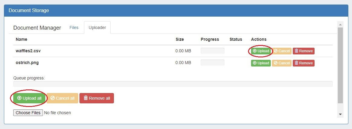Click the vertical scrollbar thumb

point(340,65)
